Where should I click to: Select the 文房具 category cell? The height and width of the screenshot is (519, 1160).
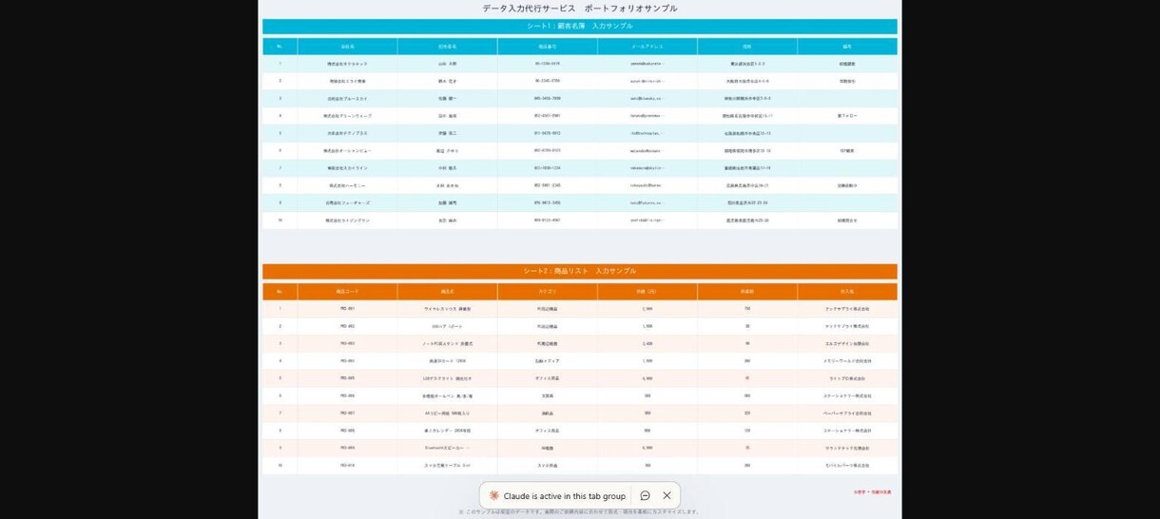pyautogui.click(x=547, y=395)
